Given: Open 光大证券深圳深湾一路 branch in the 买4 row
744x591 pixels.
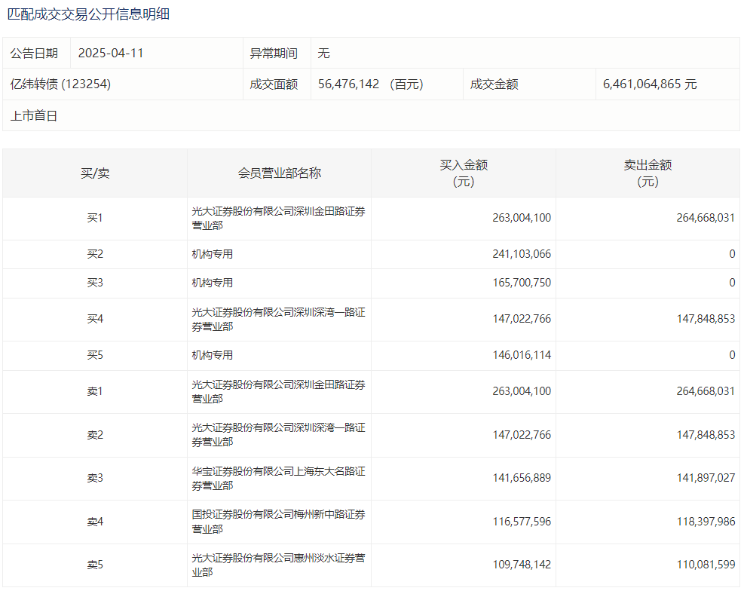Looking at the screenshot, I should coord(278,320).
